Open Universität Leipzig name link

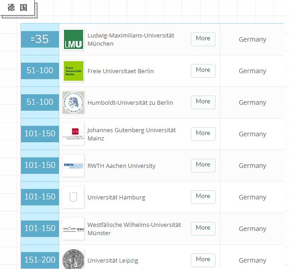(113, 260)
